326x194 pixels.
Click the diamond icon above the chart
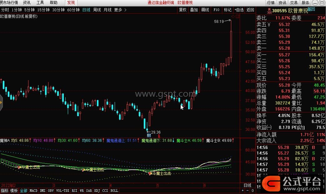233,16
